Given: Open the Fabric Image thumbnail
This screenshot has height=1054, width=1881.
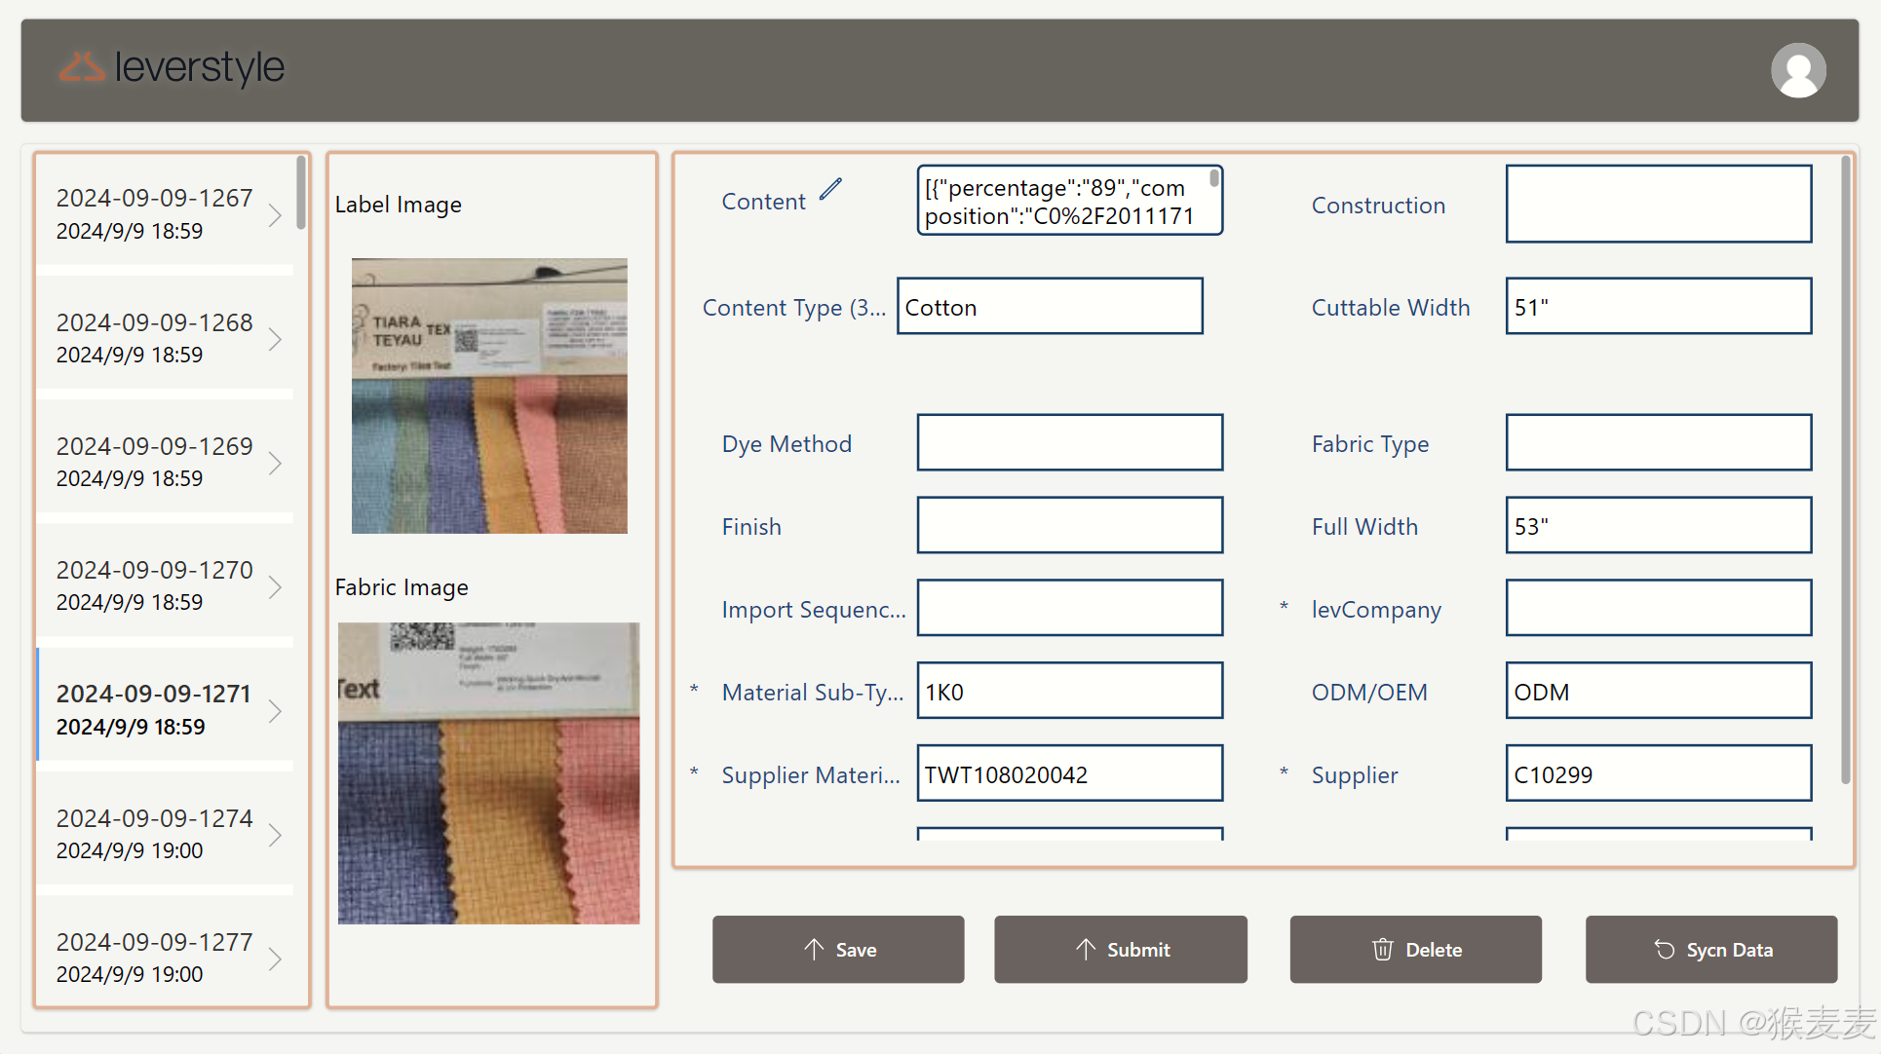Looking at the screenshot, I should click(x=489, y=772).
